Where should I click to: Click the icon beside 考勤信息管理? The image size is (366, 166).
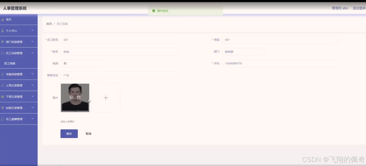[x=3, y=74]
